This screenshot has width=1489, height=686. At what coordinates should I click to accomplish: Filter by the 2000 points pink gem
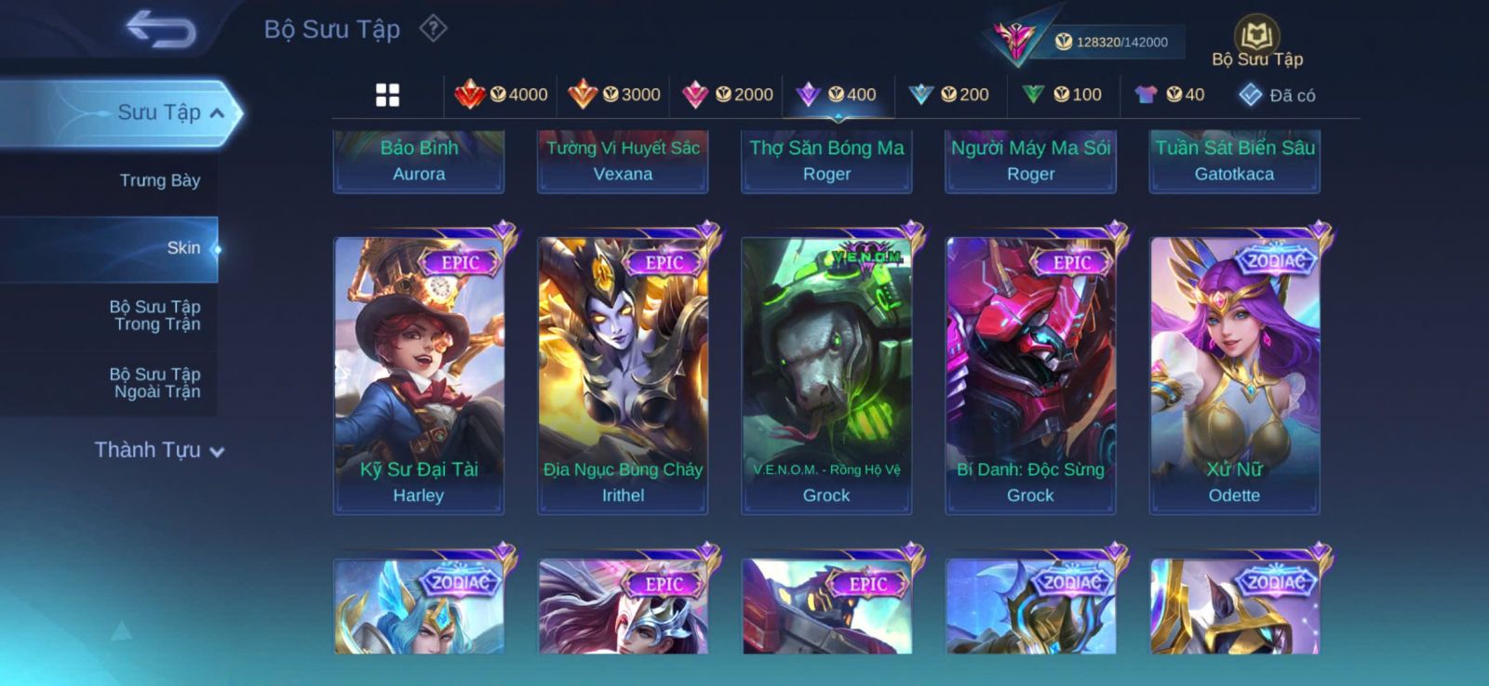click(x=728, y=94)
